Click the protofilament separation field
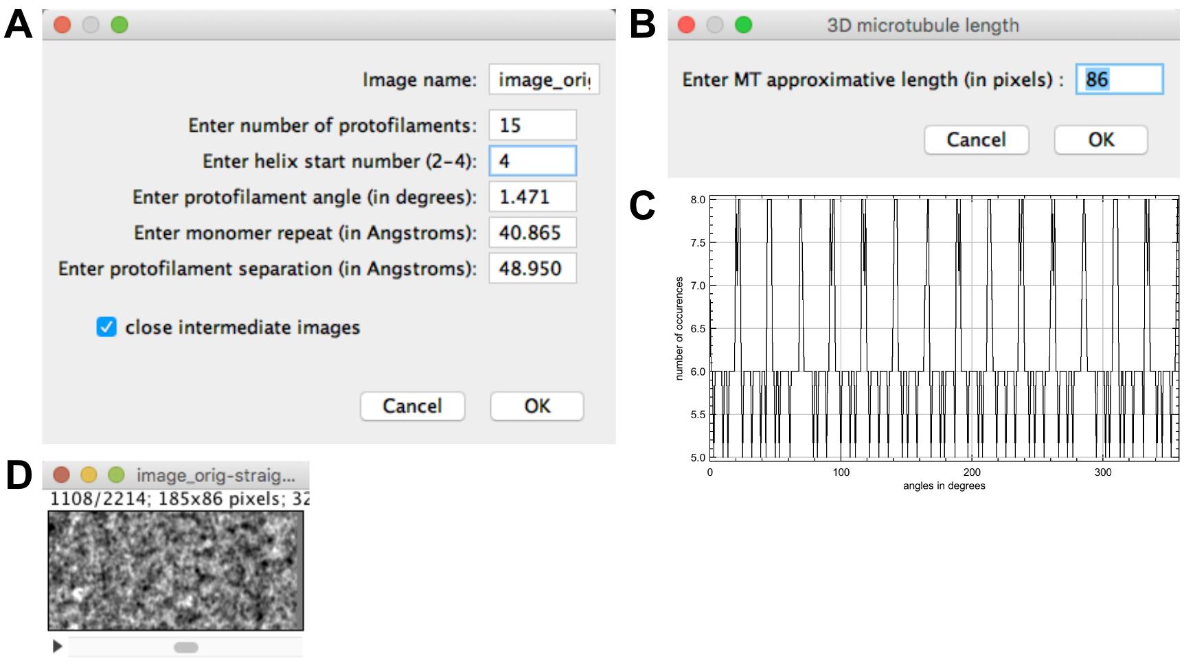Image resolution: width=1195 pixels, height=664 pixels. pos(532,268)
